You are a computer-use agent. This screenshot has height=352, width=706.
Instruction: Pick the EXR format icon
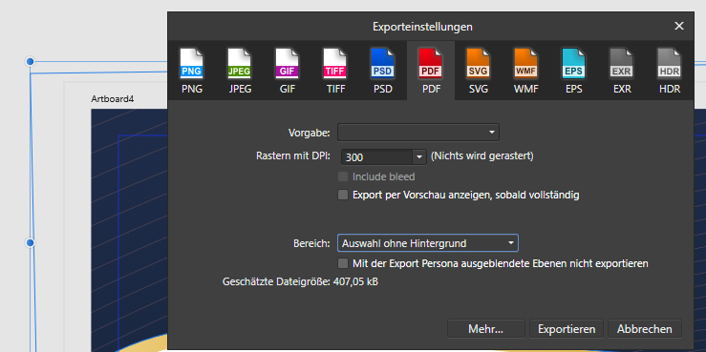[x=621, y=64]
